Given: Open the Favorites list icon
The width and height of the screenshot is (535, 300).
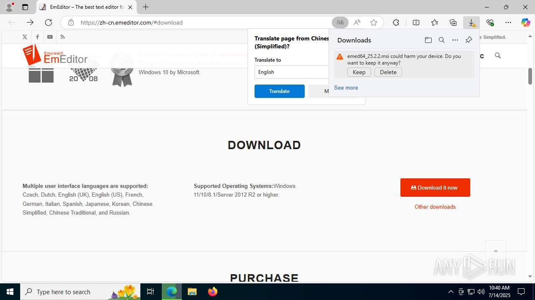Looking at the screenshot, I should click(435, 22).
